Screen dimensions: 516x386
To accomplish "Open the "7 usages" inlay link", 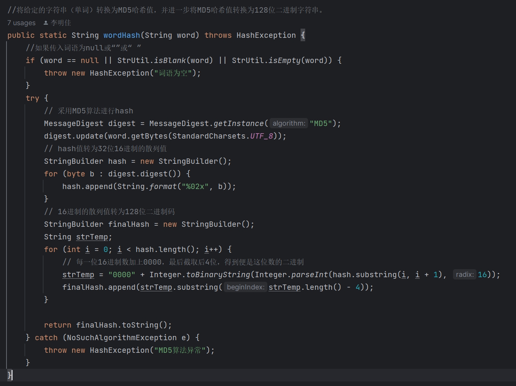I will 21,23.
